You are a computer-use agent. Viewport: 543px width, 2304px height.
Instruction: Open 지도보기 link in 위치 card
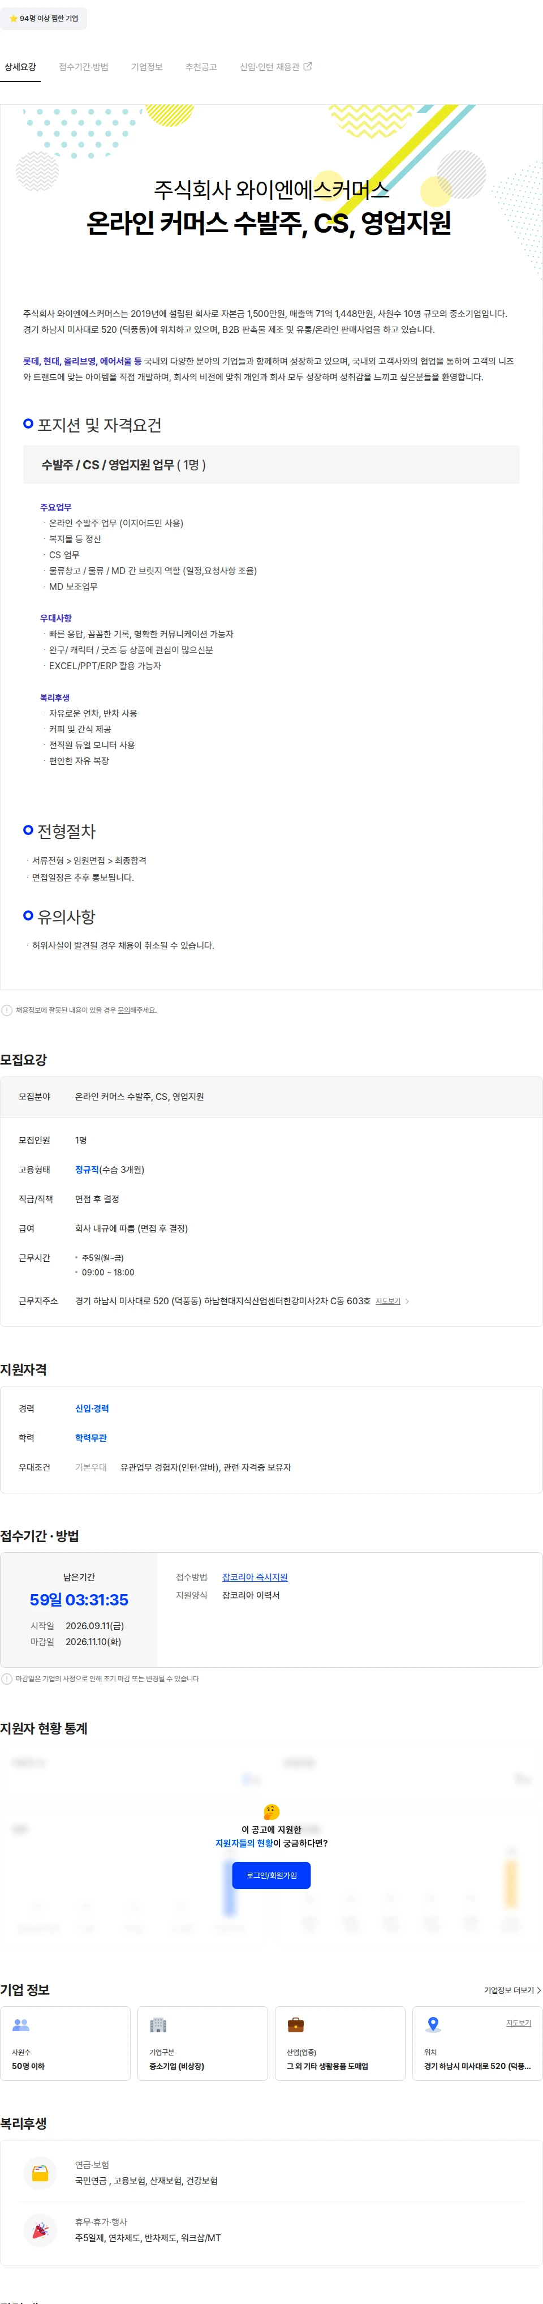pos(518,2022)
